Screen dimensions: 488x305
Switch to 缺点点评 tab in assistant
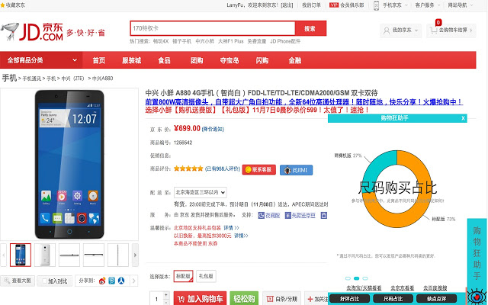tap(437, 299)
